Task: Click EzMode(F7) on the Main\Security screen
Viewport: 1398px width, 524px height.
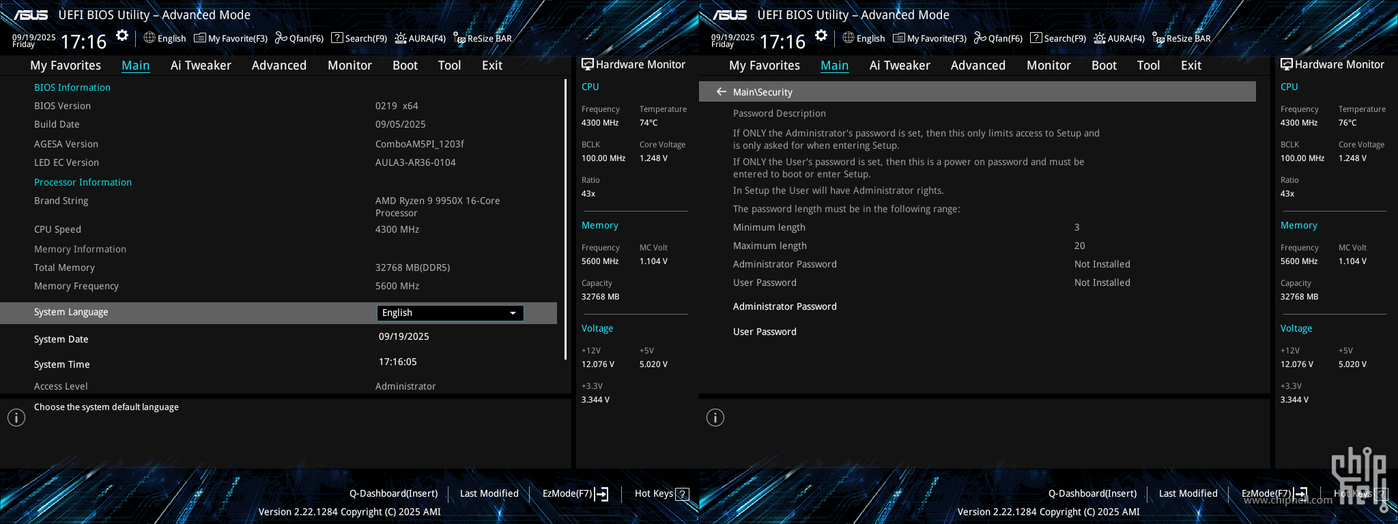Action: [x=1274, y=493]
